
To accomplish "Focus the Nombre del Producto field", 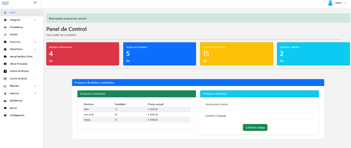I will 278,104.
